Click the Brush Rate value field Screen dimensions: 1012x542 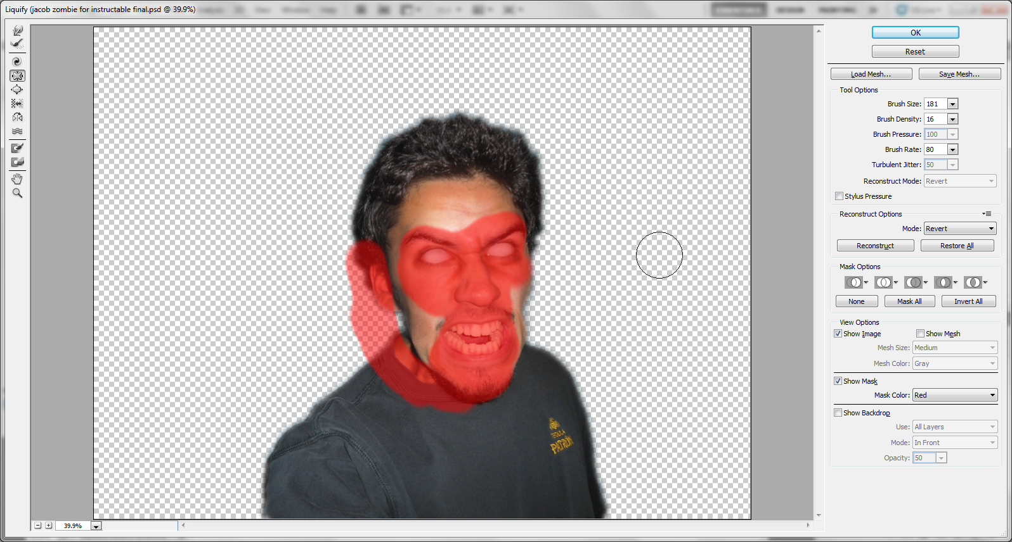point(935,149)
